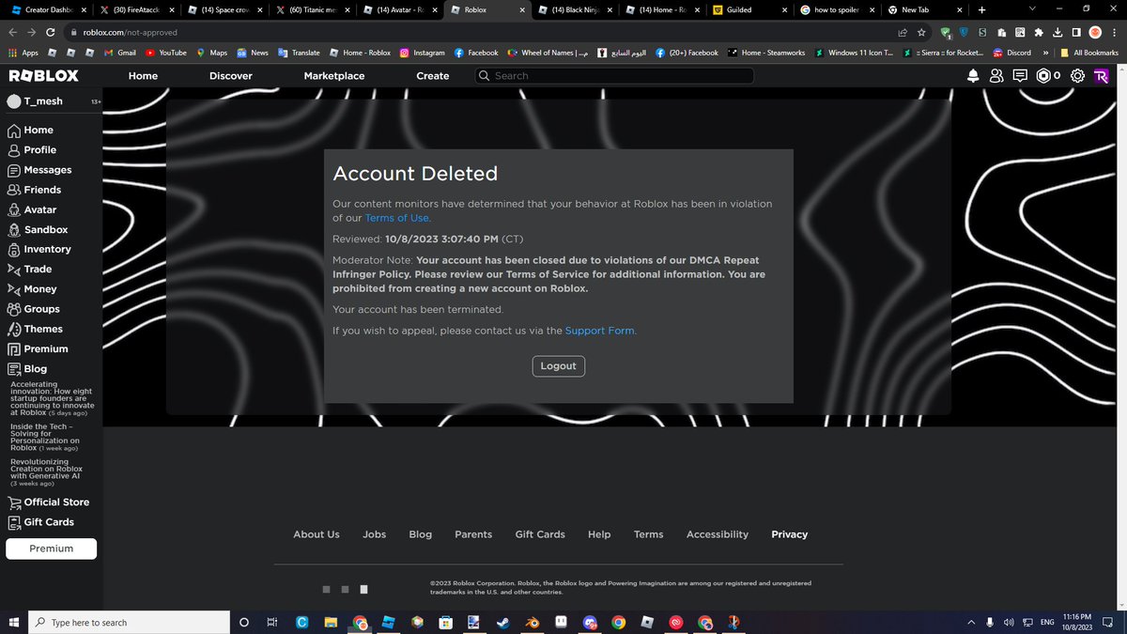Click the Roblox search field
This screenshot has width=1127, height=634.
click(x=614, y=76)
